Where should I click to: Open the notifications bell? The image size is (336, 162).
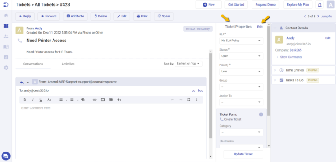[319, 5]
